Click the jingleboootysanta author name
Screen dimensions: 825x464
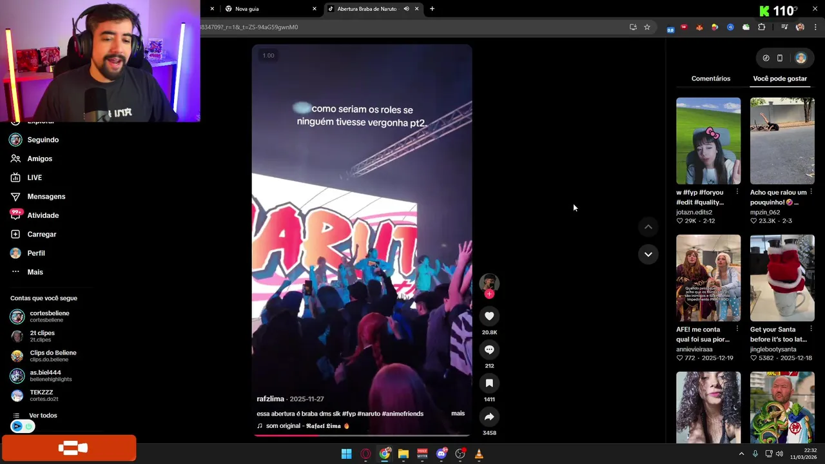[x=773, y=349]
